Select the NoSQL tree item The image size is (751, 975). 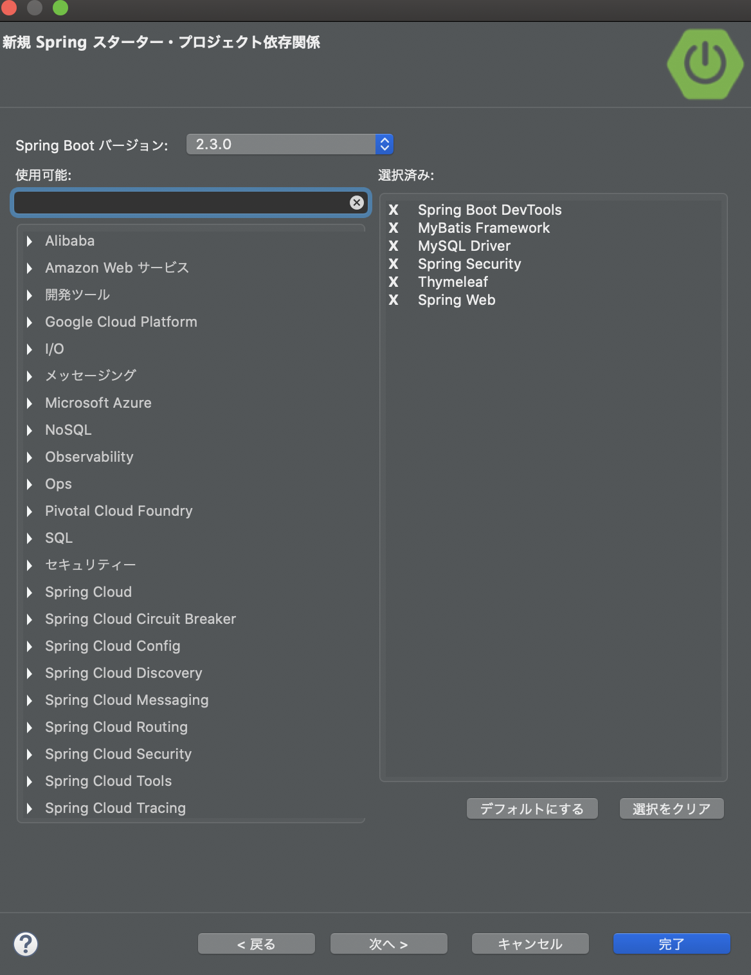(68, 430)
